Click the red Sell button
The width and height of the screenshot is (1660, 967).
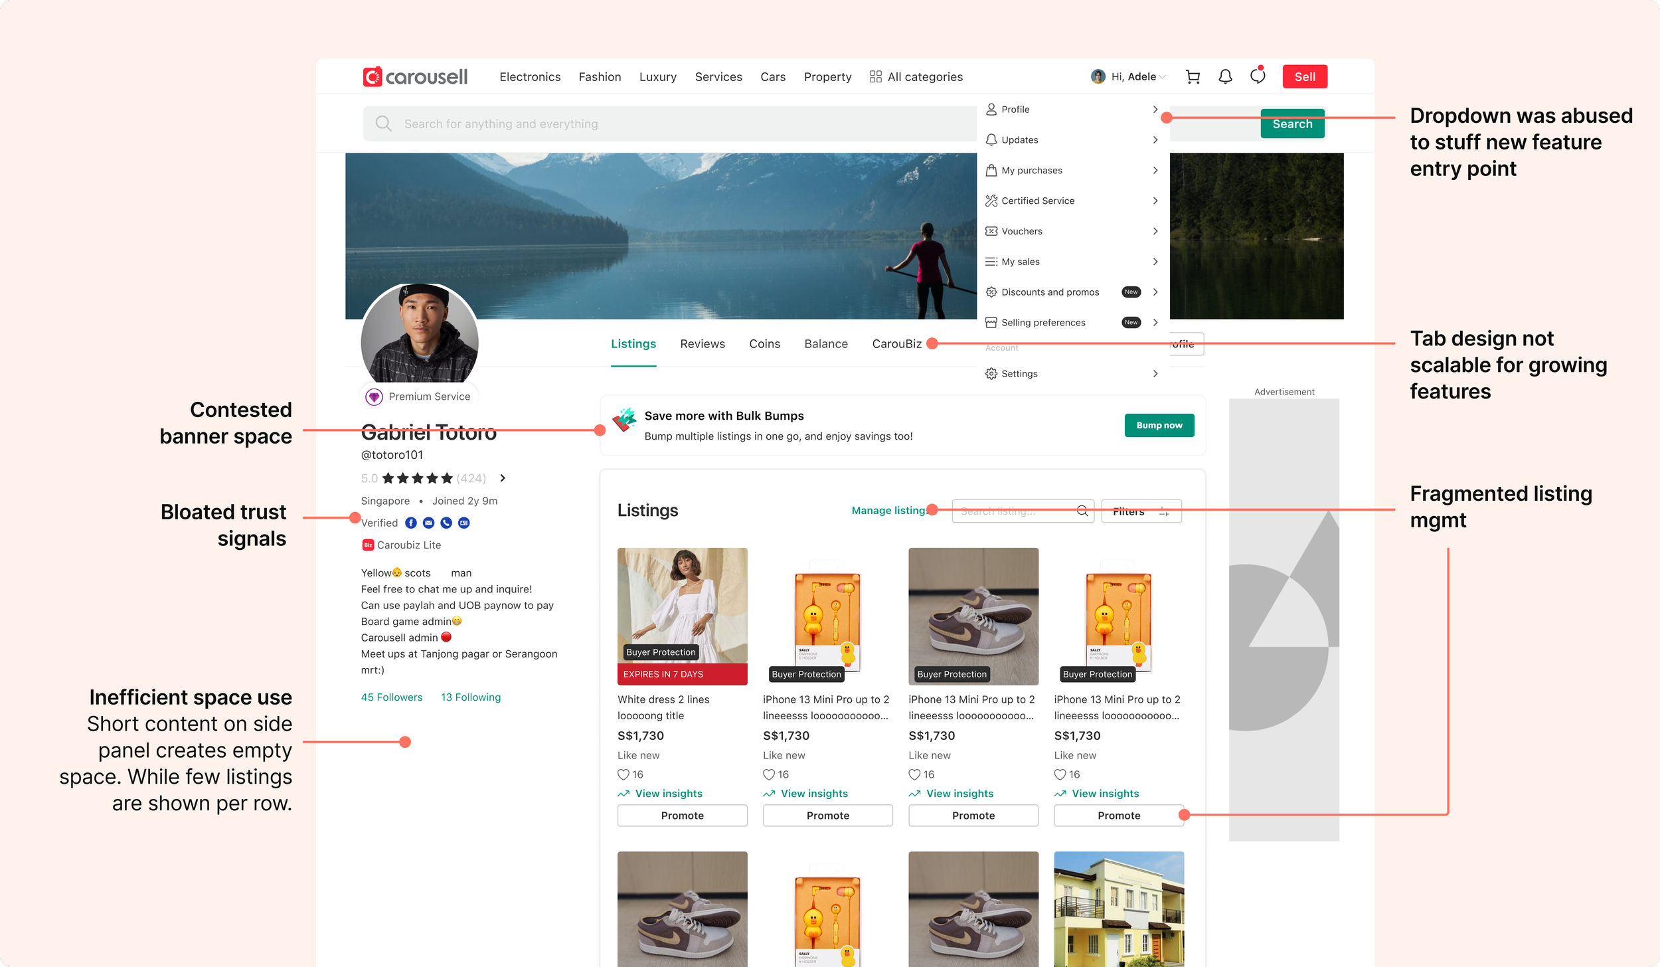pos(1304,77)
